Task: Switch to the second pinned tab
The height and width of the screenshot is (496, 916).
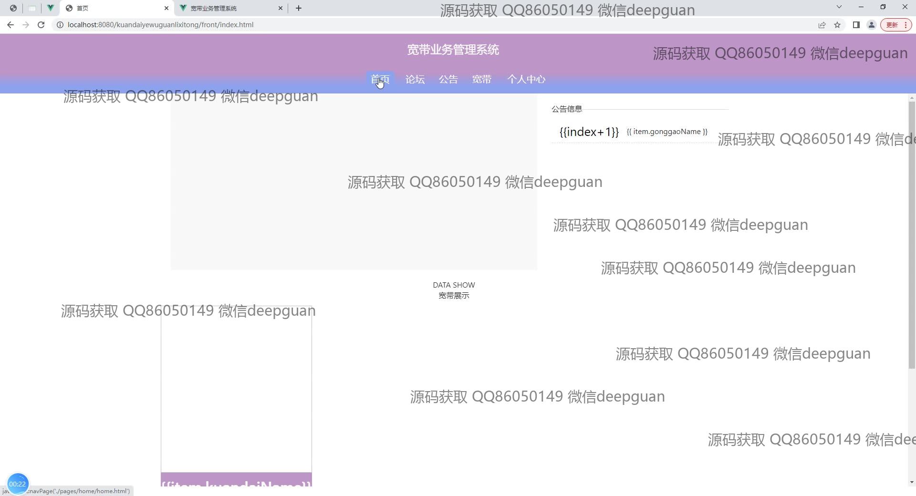Action: point(32,8)
